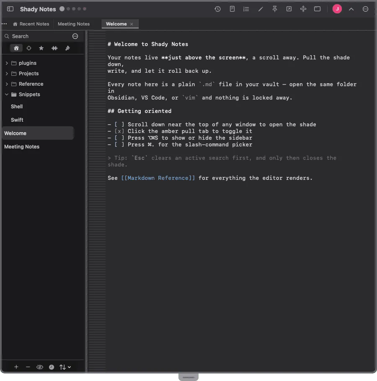Follow the [[Markdown Reference]] link

[158, 178]
